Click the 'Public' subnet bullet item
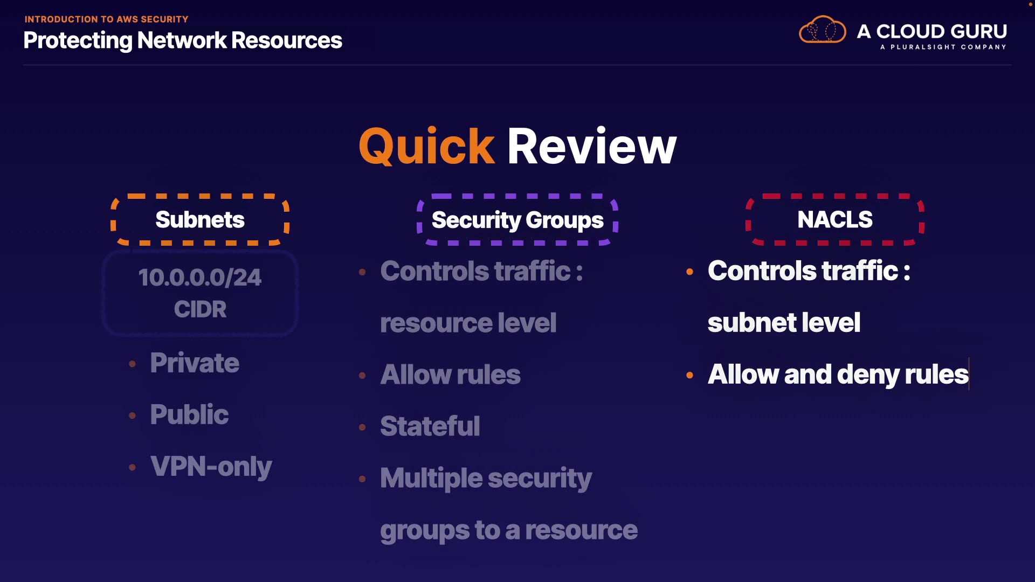Screen dimensions: 1035x582 click(x=189, y=414)
